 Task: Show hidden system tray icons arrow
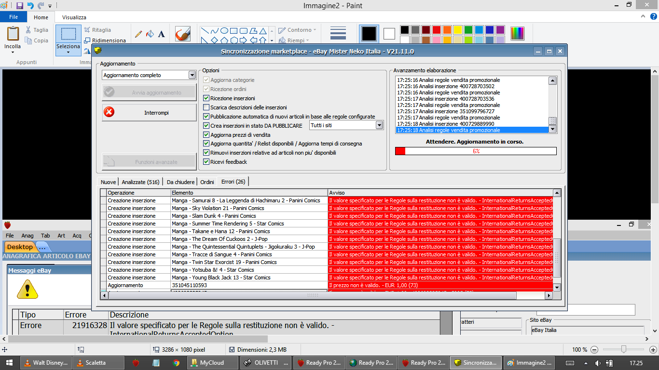coord(586,363)
